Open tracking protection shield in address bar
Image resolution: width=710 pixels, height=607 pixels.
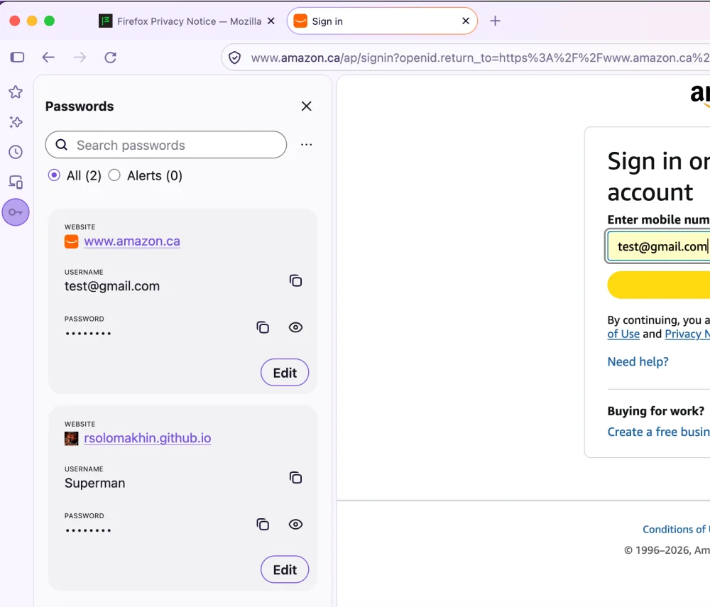point(234,58)
